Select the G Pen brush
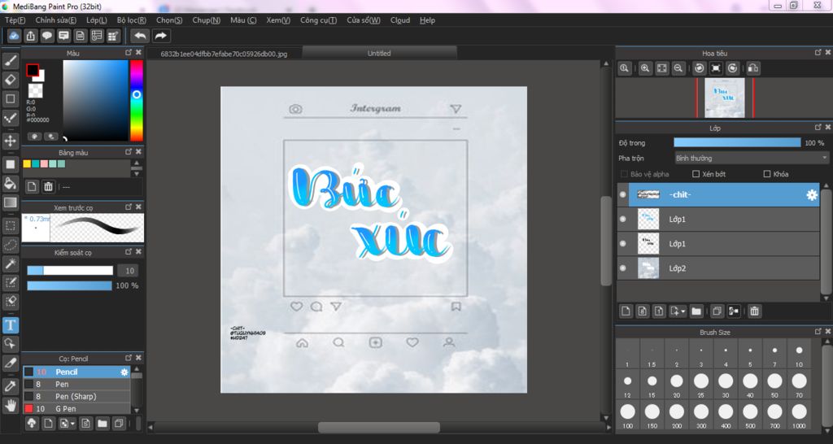Screen dimensions: 833x444 pos(76,408)
